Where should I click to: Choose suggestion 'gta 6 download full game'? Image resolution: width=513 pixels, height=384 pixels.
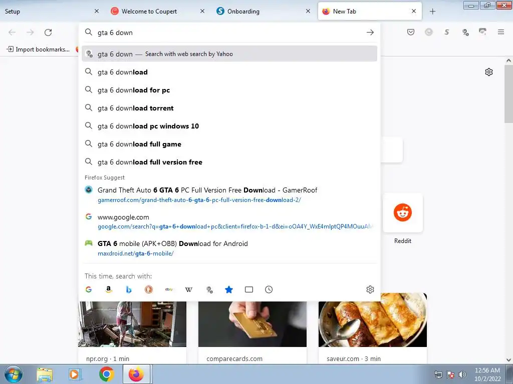(229, 144)
